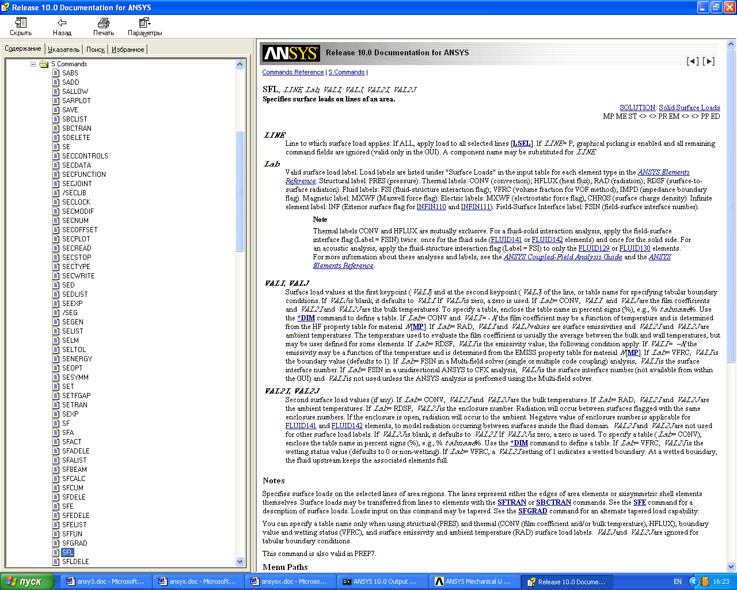This screenshot has width=737, height=590.
Task: Click the EN language indicator in tray
Action: pos(678,581)
